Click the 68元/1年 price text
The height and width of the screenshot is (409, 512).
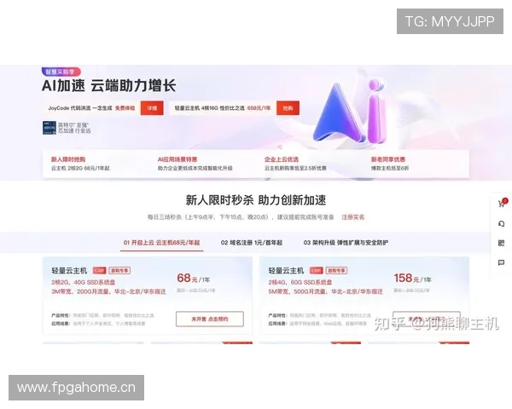tap(194, 279)
